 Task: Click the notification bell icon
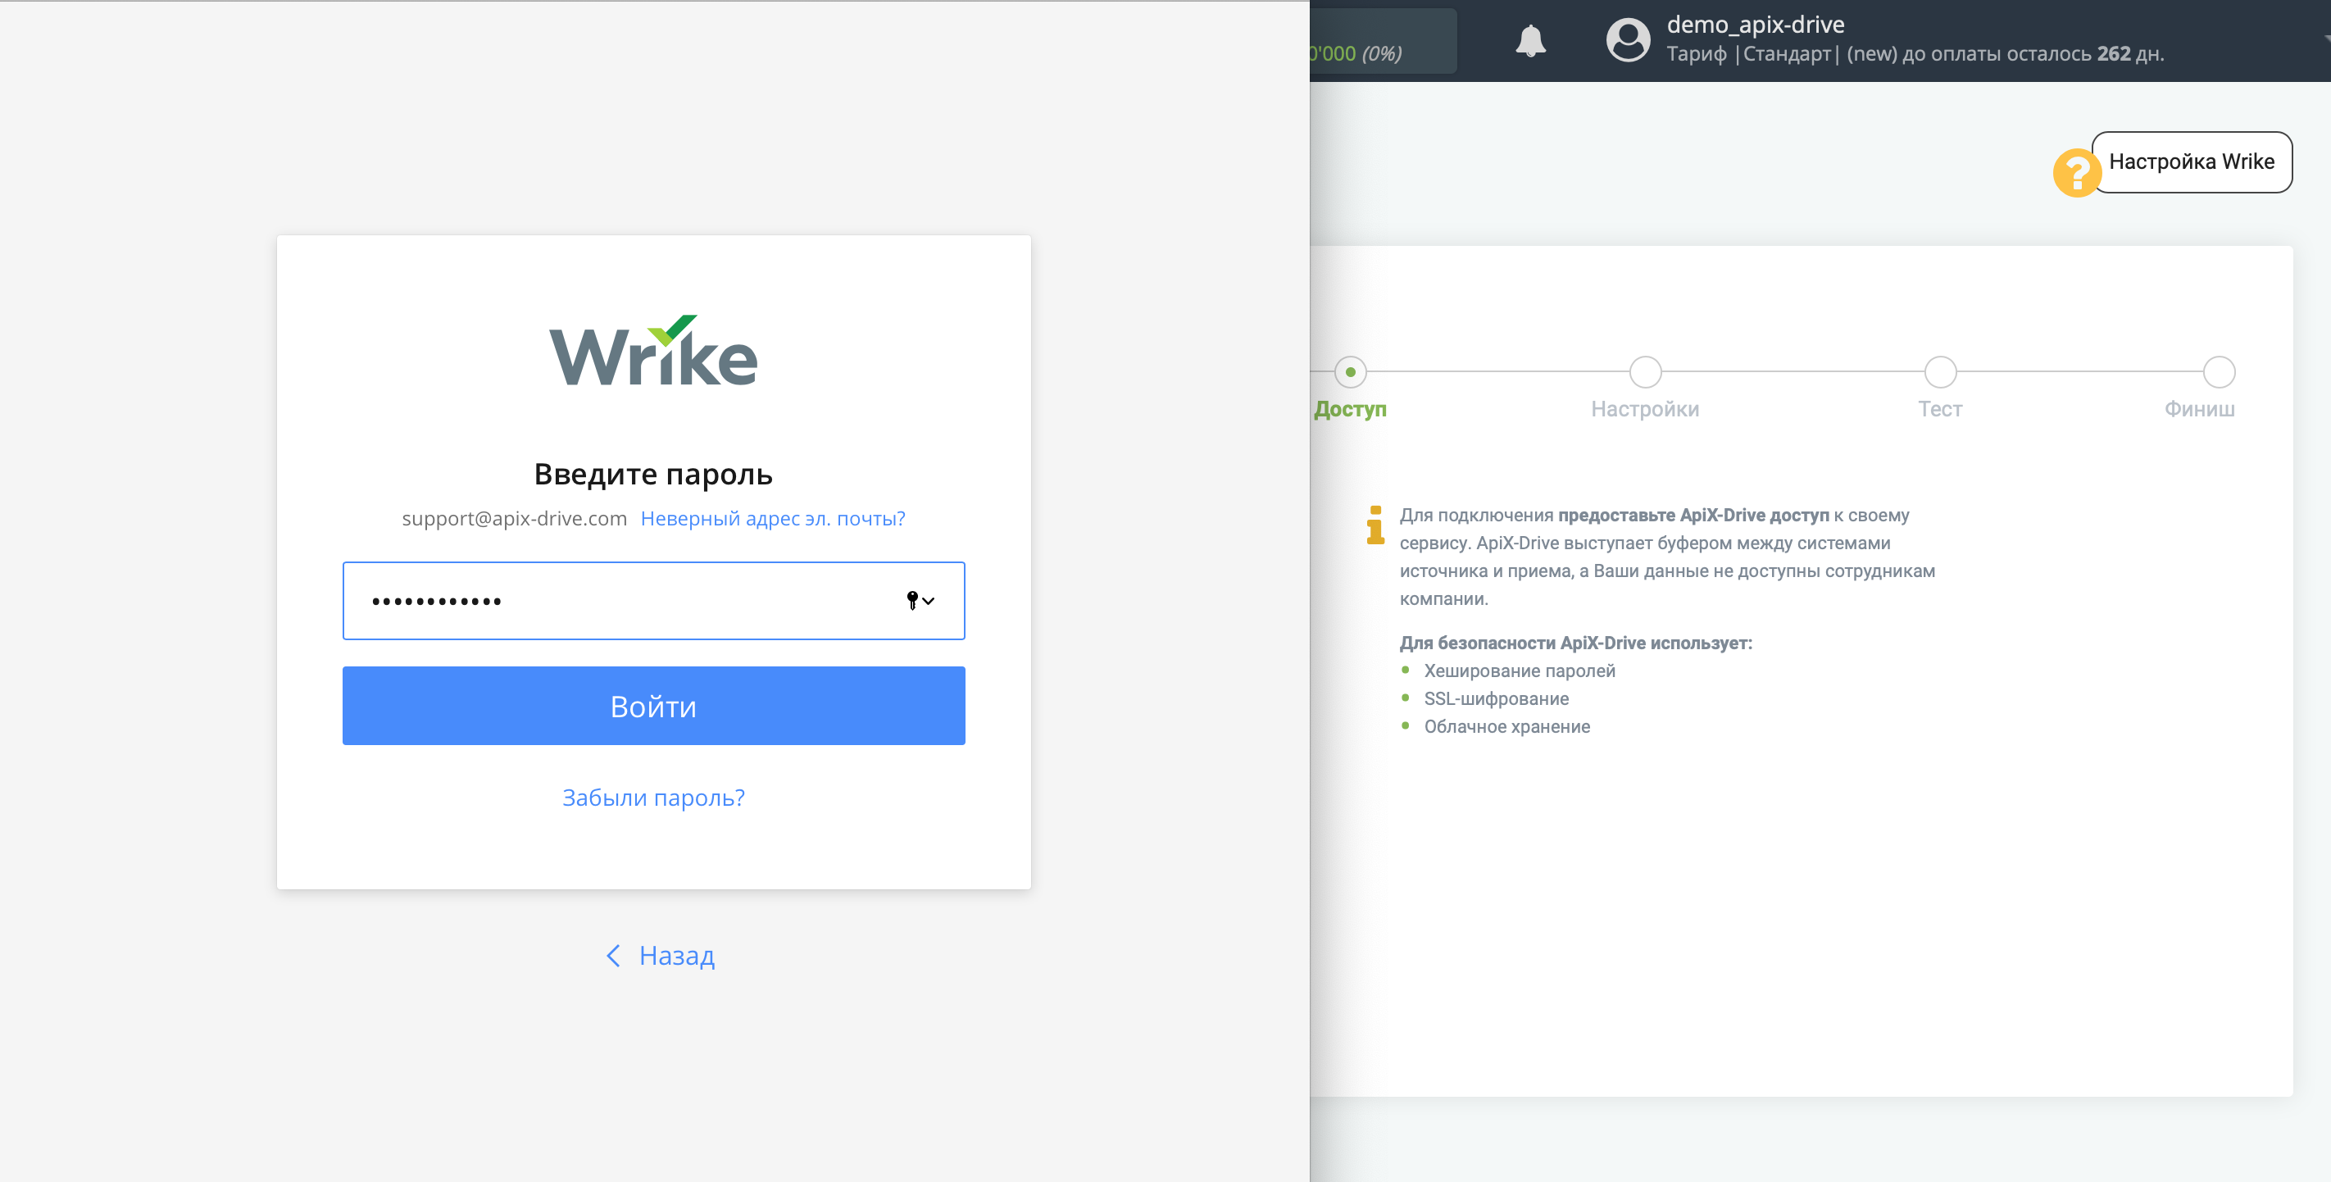click(1530, 41)
